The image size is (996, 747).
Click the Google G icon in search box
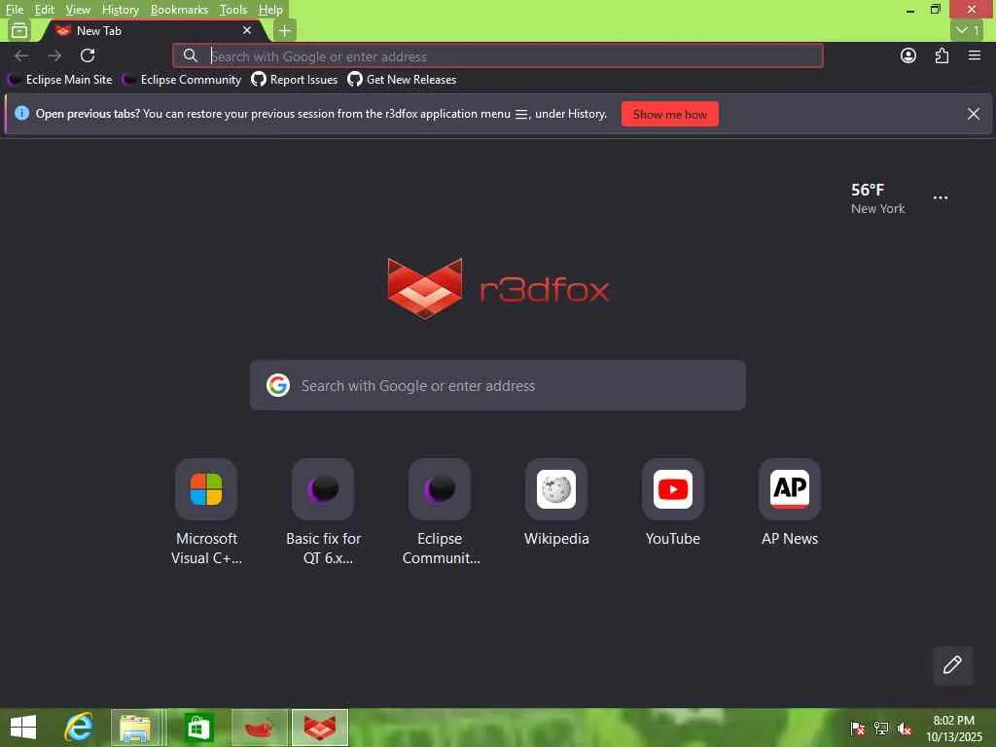277,385
